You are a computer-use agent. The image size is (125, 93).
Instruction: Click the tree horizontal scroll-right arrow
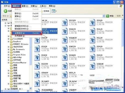[28, 91]
